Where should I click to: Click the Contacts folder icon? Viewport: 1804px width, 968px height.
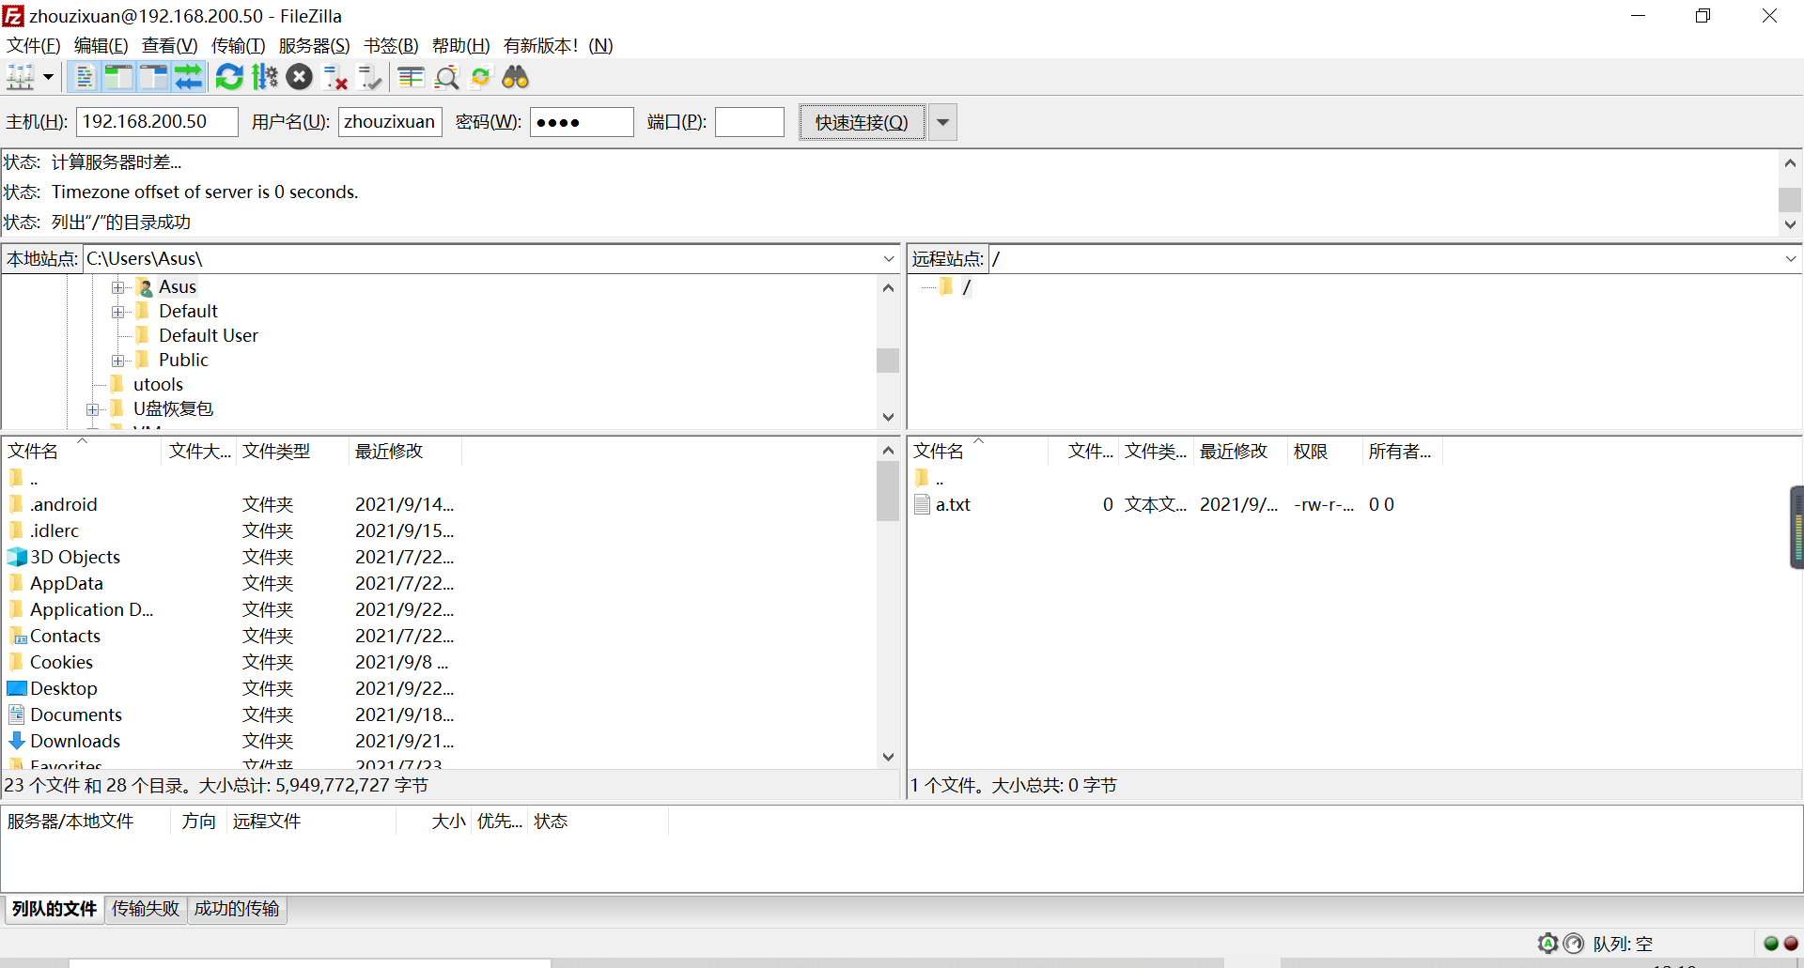(17, 636)
